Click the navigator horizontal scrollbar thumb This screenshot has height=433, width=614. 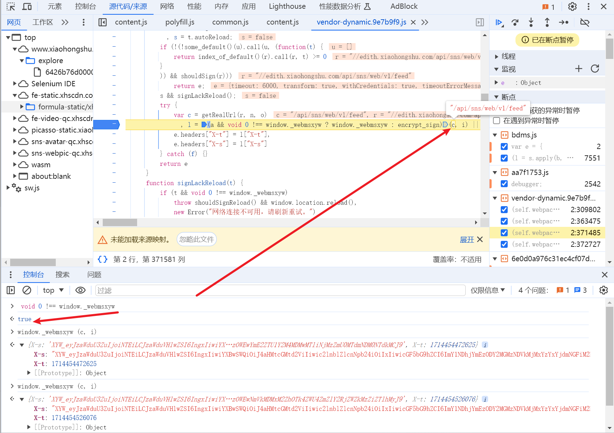(33, 262)
